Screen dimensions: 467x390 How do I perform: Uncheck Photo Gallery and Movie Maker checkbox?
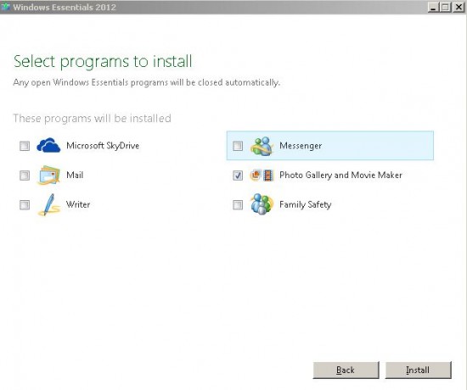click(238, 175)
